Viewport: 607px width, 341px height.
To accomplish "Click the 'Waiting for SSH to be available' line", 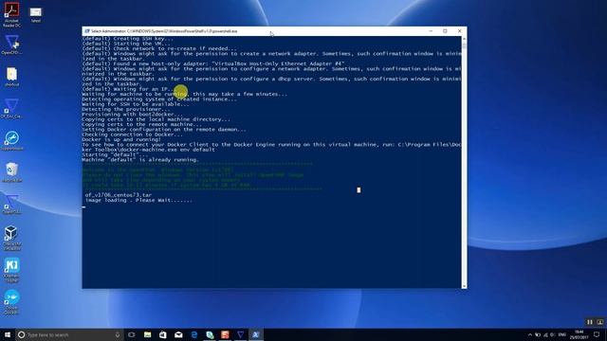I will 136,104.
